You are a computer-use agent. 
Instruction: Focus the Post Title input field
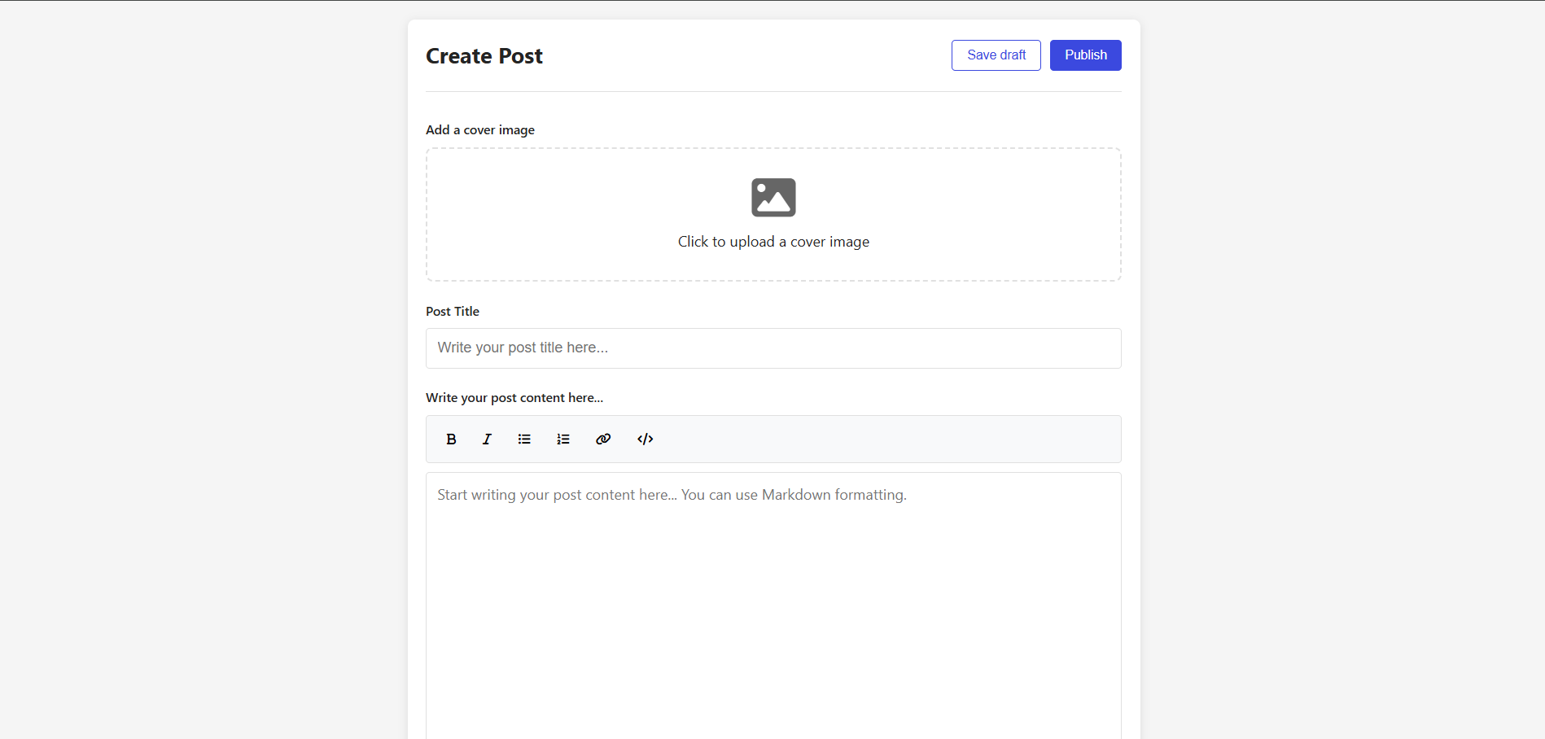click(x=773, y=348)
